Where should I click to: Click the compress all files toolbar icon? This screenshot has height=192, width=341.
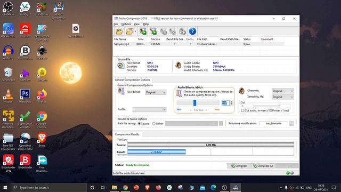click(x=153, y=31)
